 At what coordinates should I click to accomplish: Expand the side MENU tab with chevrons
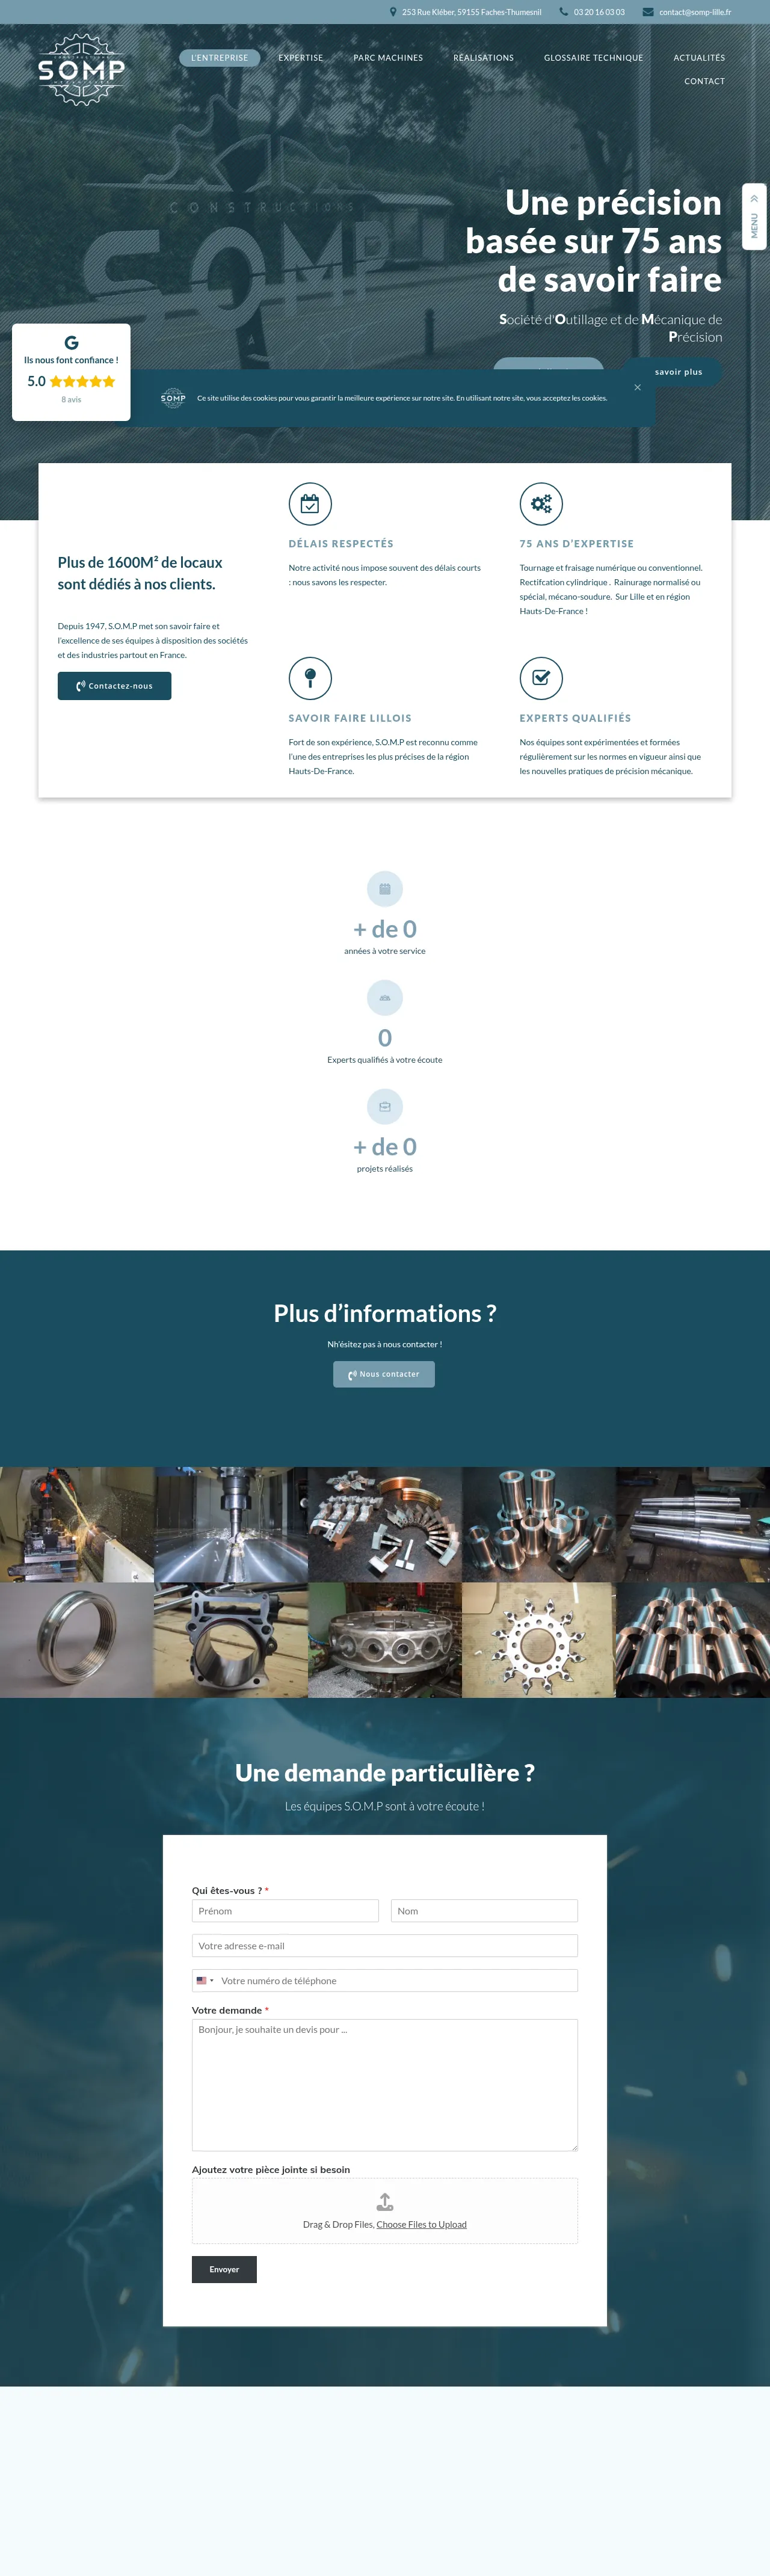tap(754, 217)
